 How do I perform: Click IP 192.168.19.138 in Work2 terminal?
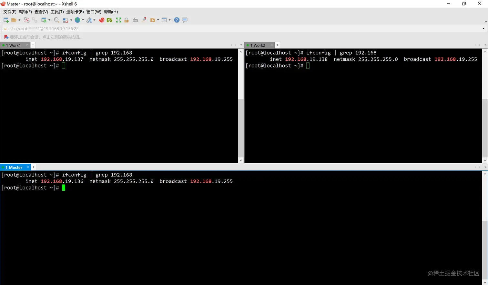306,59
